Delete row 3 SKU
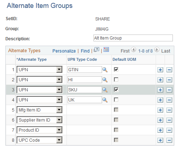 pyautogui.click(x=169, y=90)
